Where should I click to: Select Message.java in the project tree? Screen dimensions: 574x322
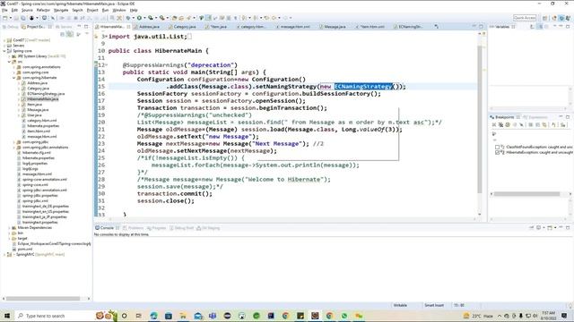38,110
